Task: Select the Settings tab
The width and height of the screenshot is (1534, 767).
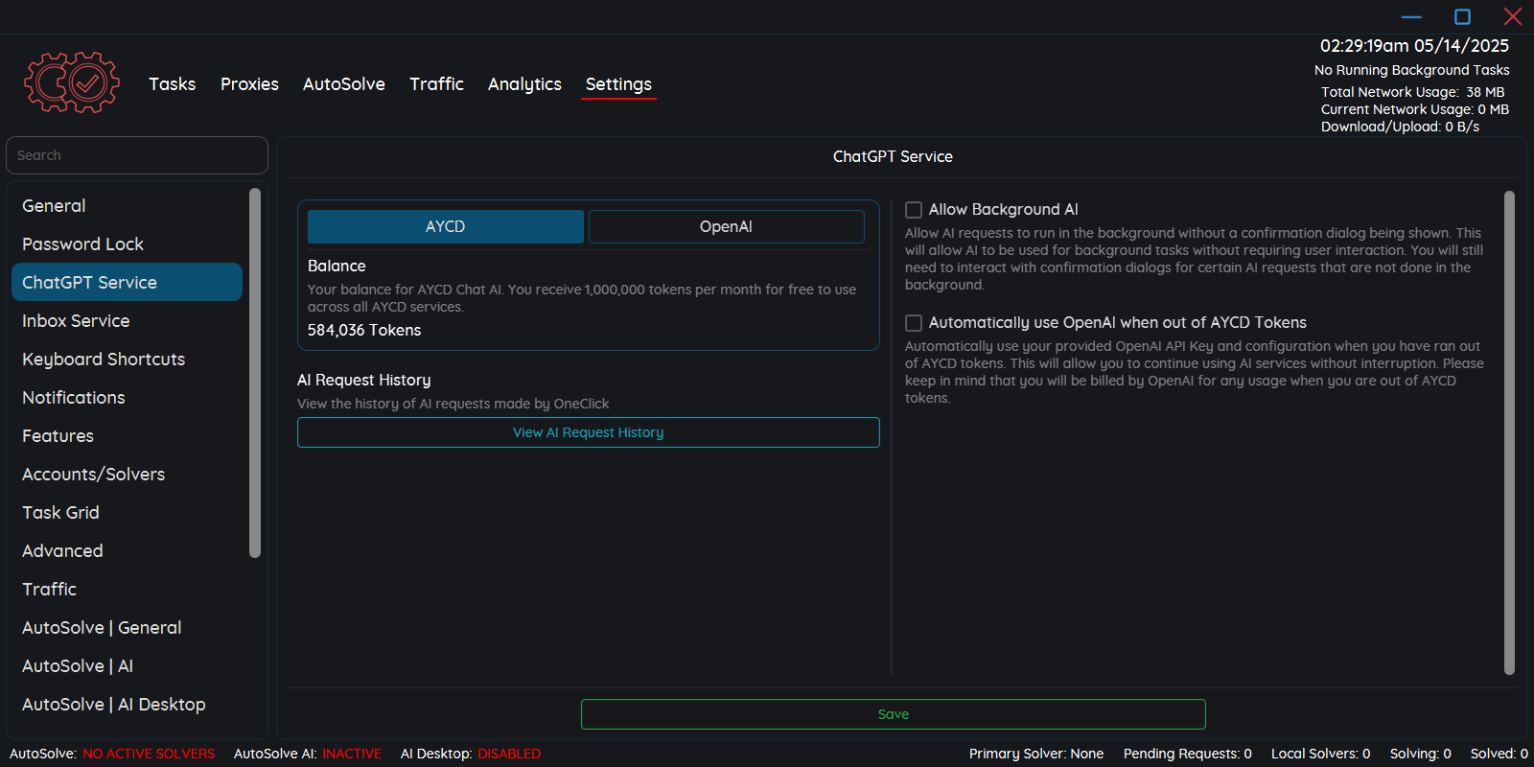Action: tap(618, 84)
